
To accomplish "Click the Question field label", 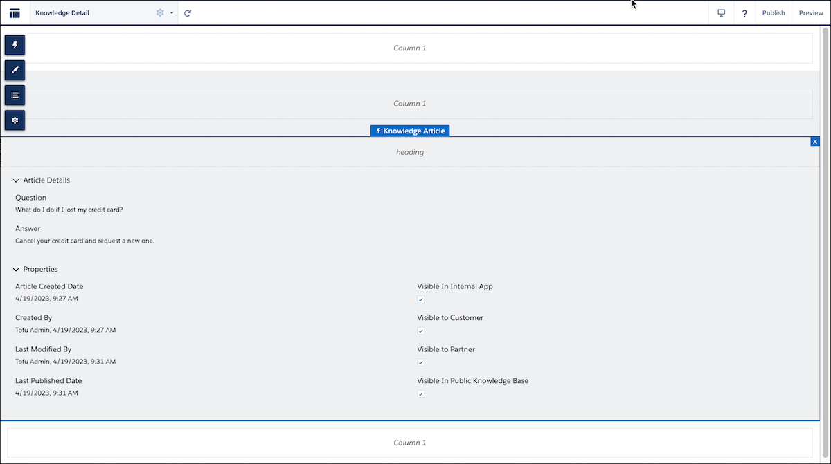I will pos(31,198).
